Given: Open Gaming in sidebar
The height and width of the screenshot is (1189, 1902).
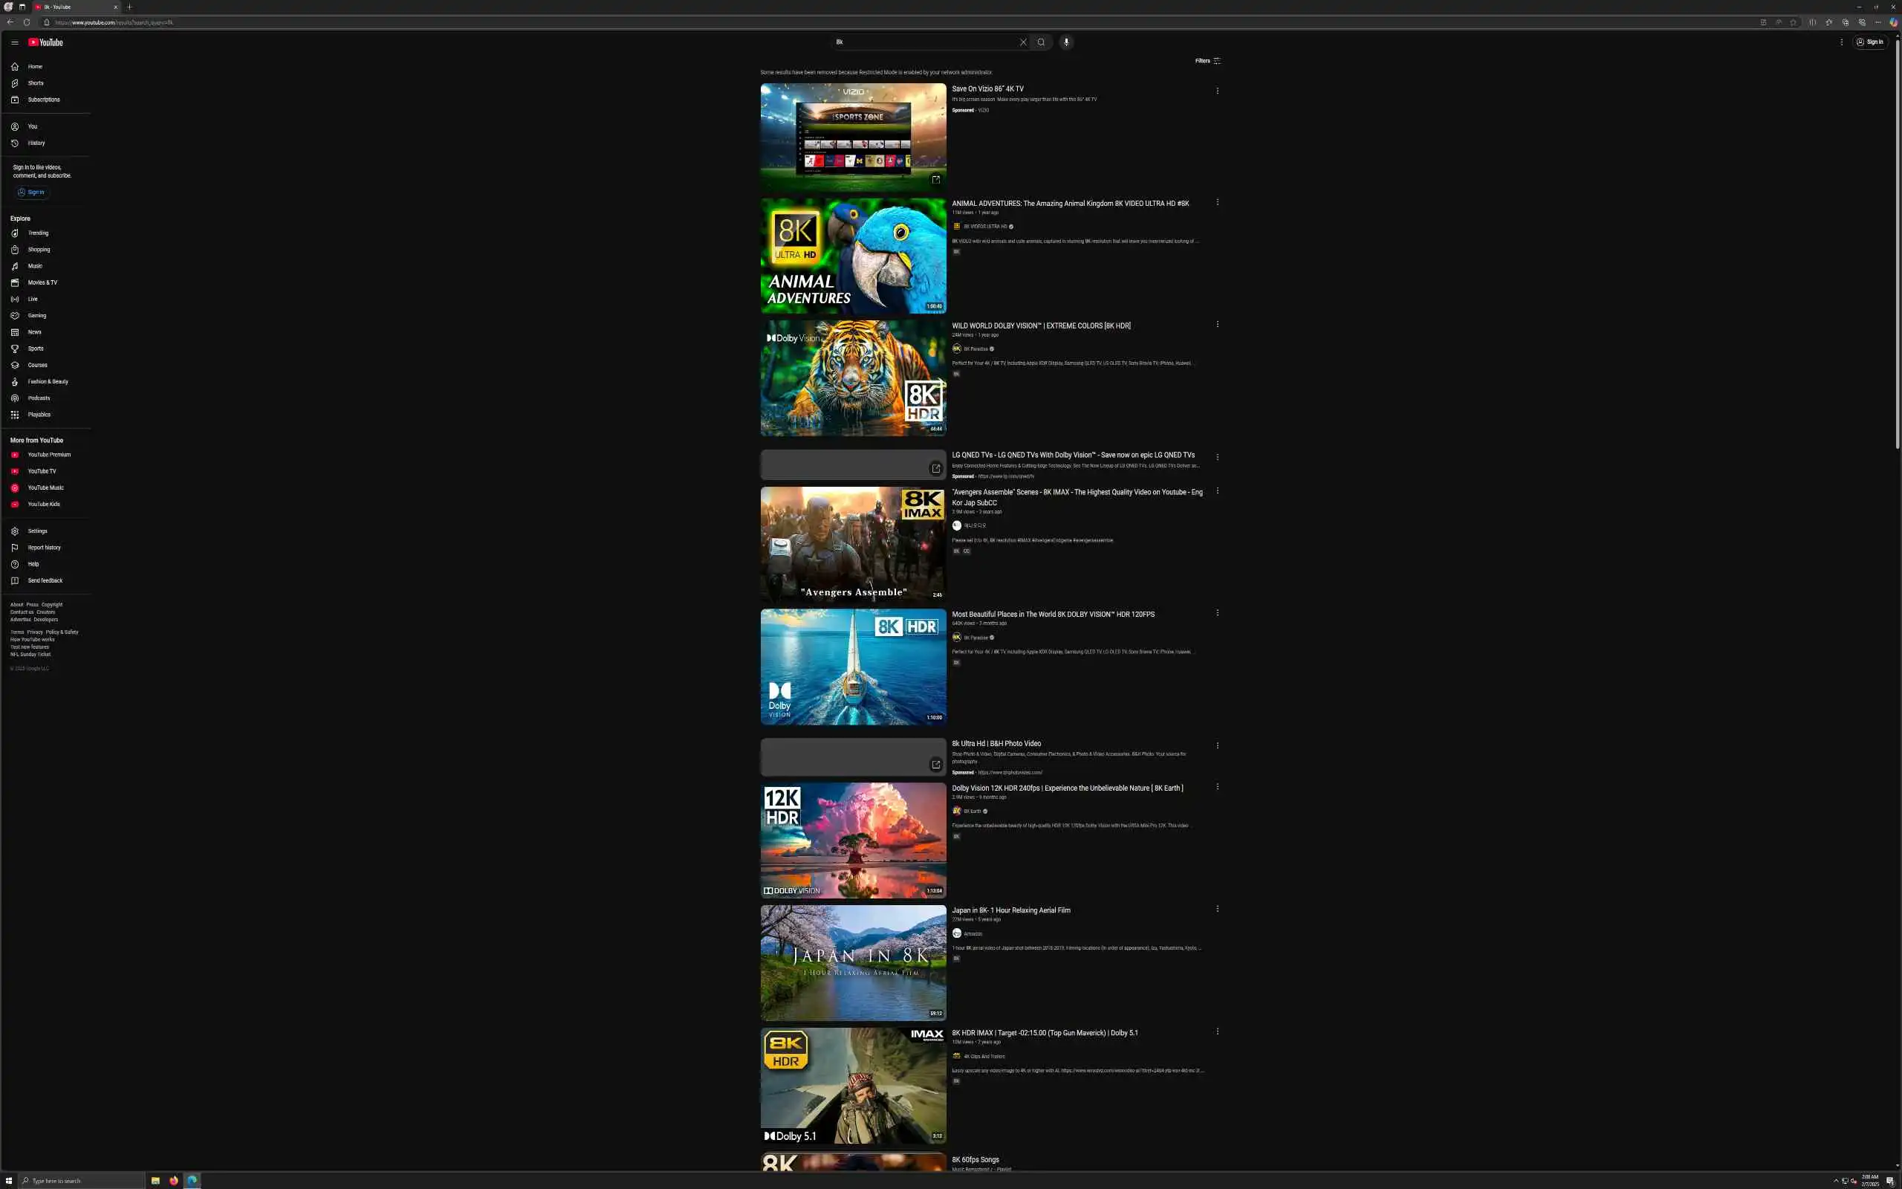Looking at the screenshot, I should pos(37,315).
